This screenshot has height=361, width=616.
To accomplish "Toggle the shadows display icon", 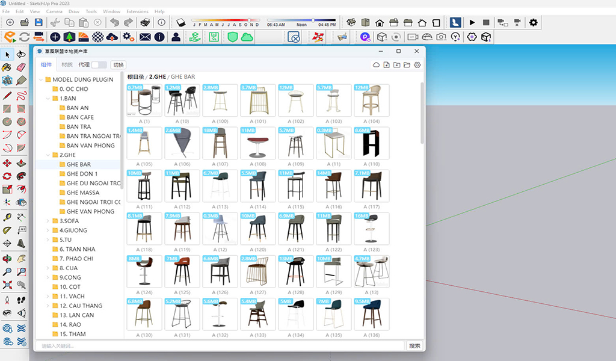I will [182, 22].
